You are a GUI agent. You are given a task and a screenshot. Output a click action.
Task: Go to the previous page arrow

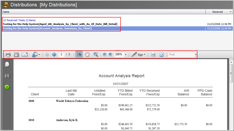[47, 55]
